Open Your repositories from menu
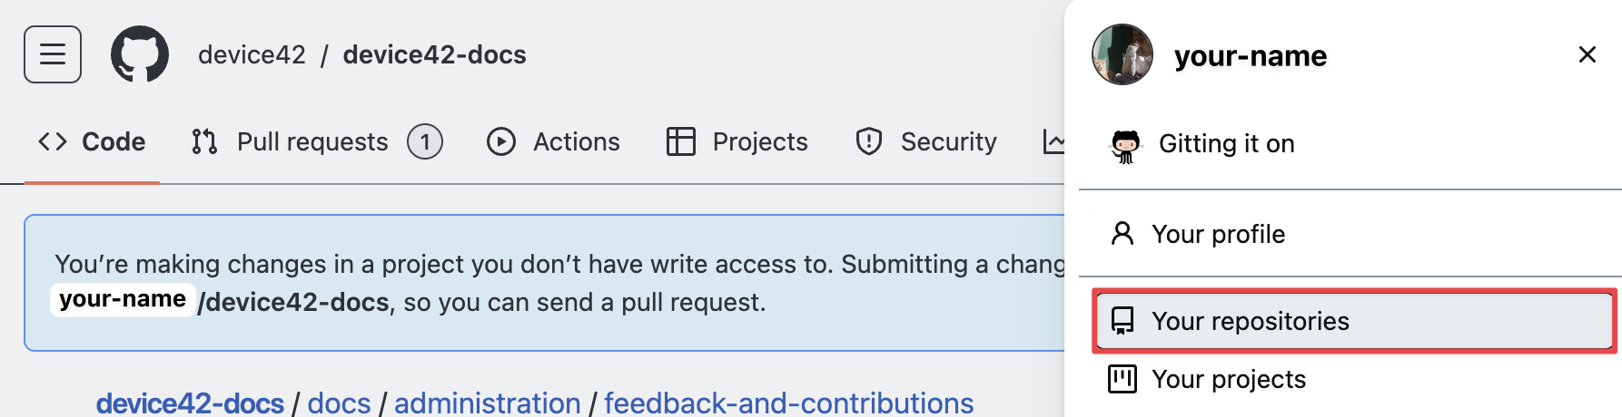The image size is (1622, 417). [x=1250, y=321]
